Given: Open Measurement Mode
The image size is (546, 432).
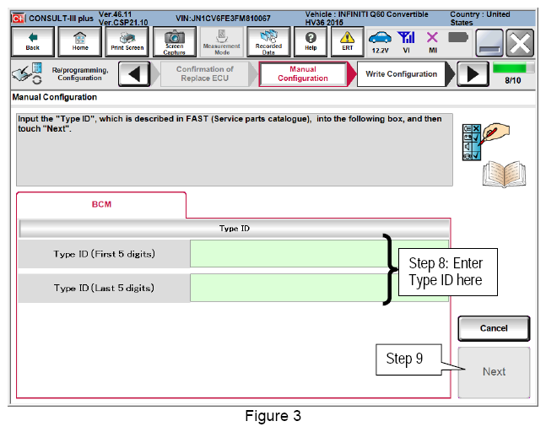Looking at the screenshot, I should [x=221, y=42].
